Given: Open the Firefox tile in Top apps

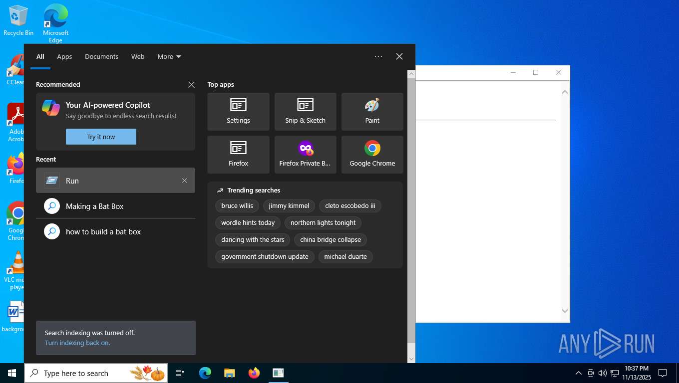Looking at the screenshot, I should [238, 155].
